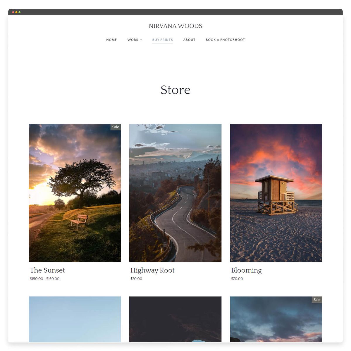Click the $150.00 sale price text
Image resolution: width=351 pixels, height=351 pixels.
click(x=36, y=279)
